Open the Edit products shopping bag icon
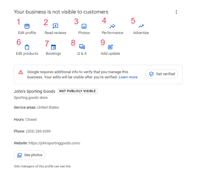Image resolution: width=204 pixels, height=170 pixels. (x=27, y=47)
